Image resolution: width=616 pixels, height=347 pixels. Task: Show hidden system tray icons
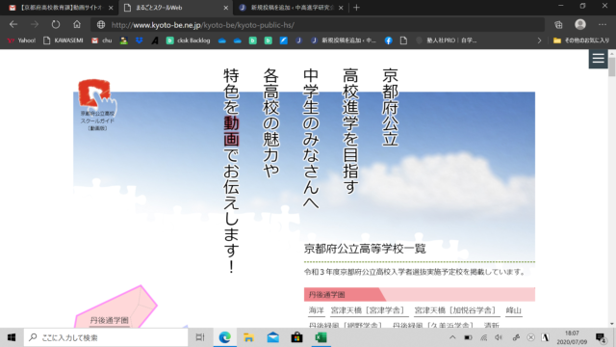pos(452,337)
